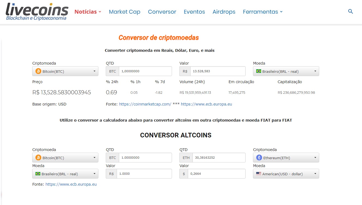362x205 pixels.
Task: Open the Conversor navigation link
Action: (162, 12)
